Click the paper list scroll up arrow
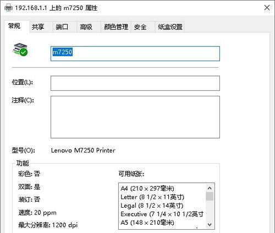The image size is (275, 233). (x=210, y=188)
